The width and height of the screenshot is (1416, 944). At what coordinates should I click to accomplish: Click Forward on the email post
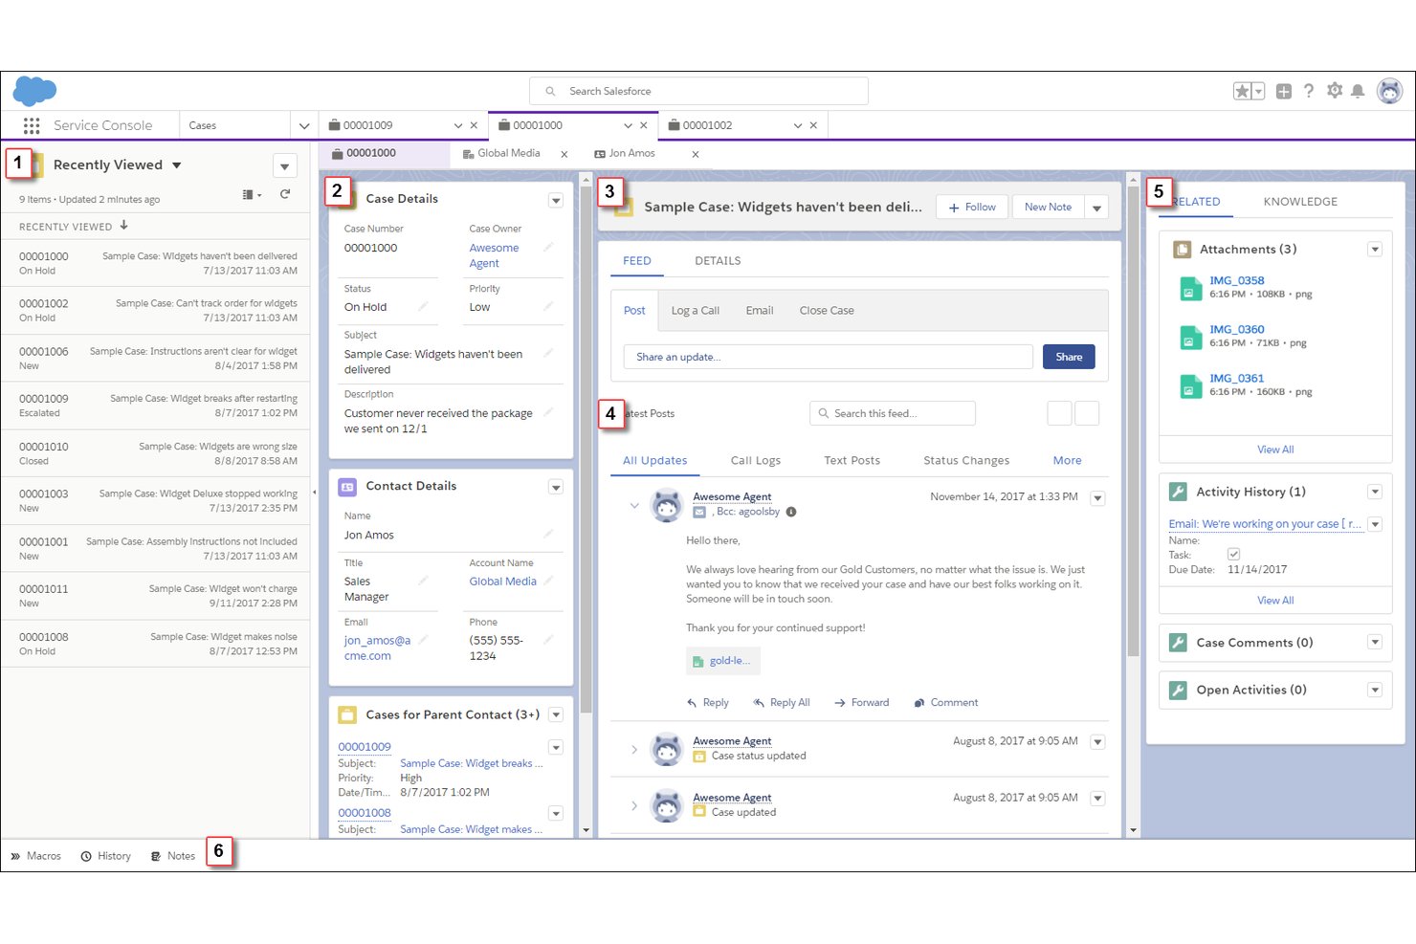[x=861, y=702]
